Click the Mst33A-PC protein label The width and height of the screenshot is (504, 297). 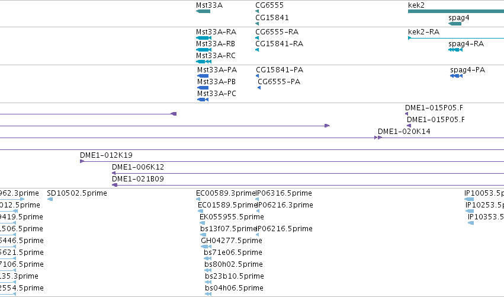point(217,94)
